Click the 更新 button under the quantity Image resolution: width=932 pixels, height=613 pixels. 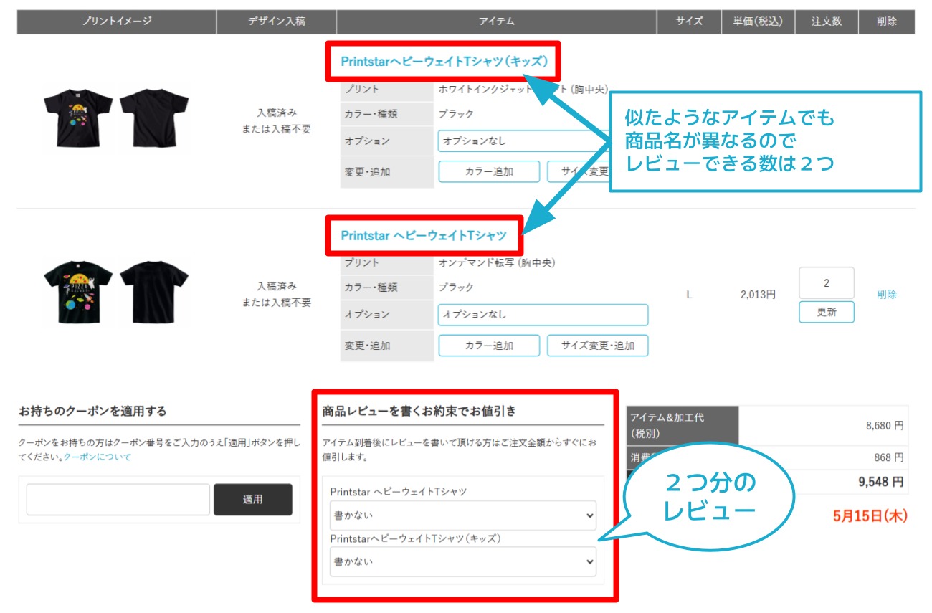click(827, 313)
